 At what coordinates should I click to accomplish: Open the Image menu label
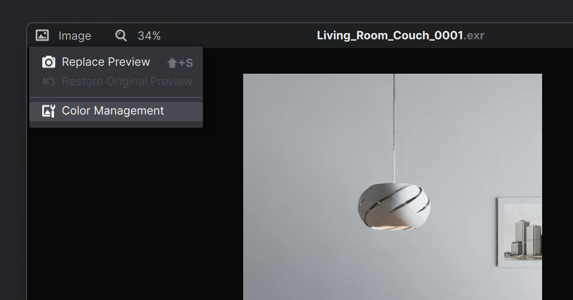click(x=75, y=36)
